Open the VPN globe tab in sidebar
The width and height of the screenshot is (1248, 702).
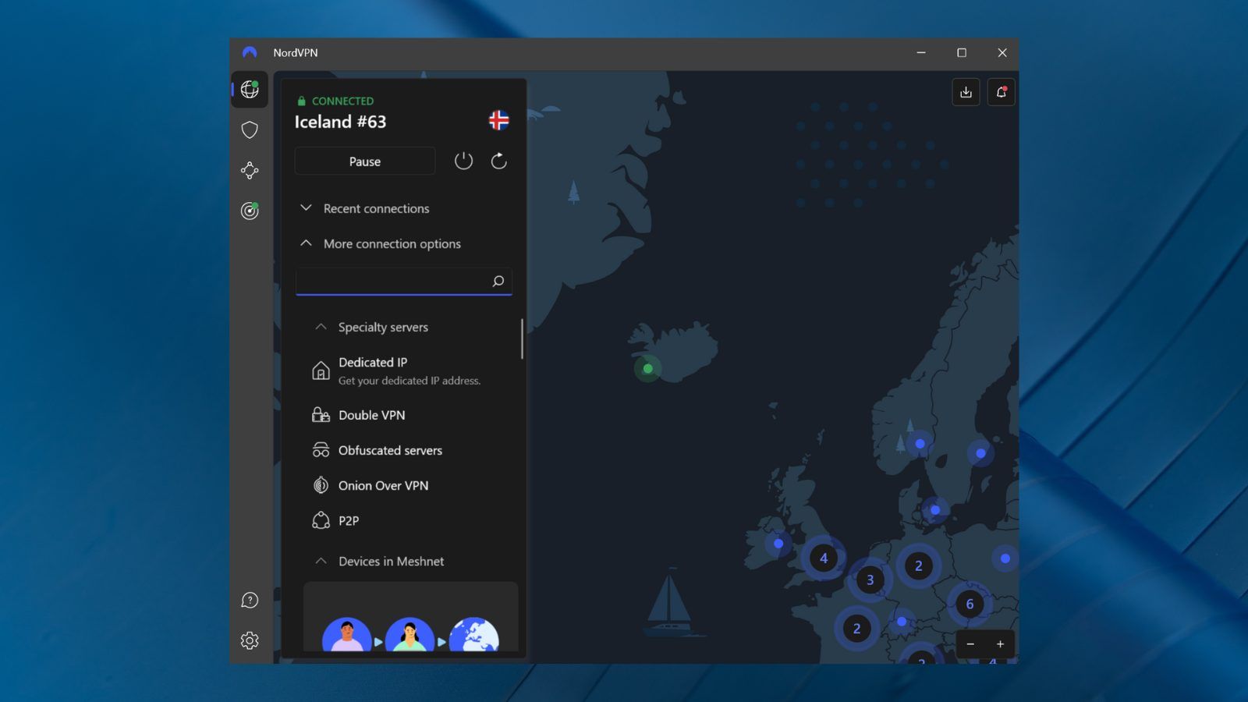250,90
